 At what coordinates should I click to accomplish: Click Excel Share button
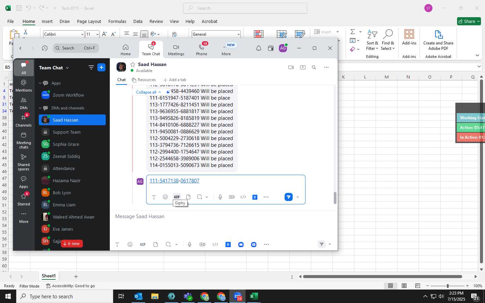point(469,21)
